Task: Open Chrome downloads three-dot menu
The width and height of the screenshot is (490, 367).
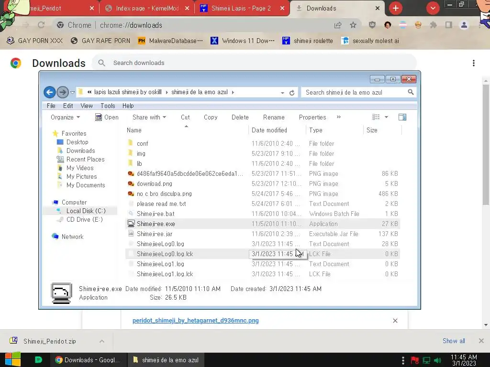Action: pos(474,63)
